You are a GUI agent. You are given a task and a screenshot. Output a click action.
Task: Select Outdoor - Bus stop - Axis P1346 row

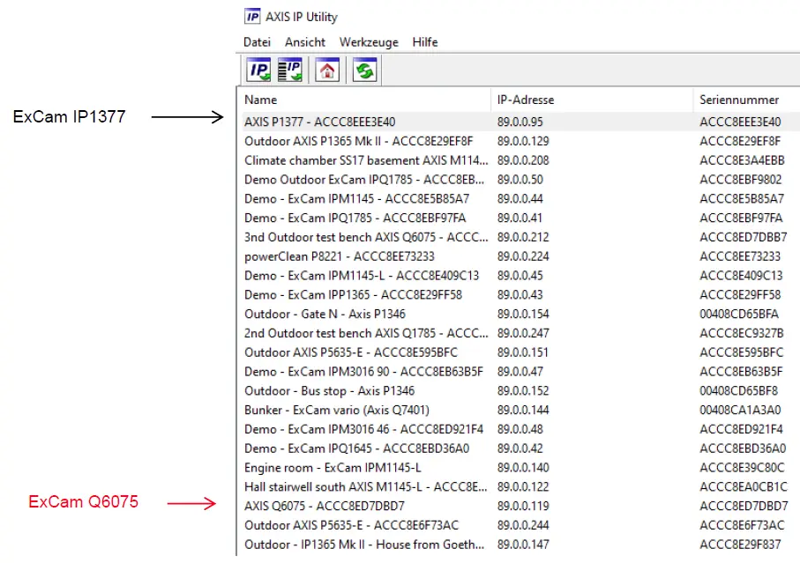[x=520, y=391]
